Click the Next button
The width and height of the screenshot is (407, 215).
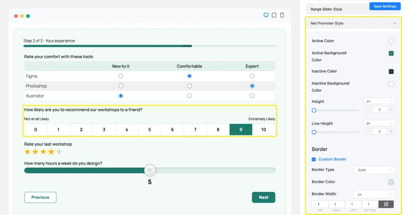[x=264, y=198]
